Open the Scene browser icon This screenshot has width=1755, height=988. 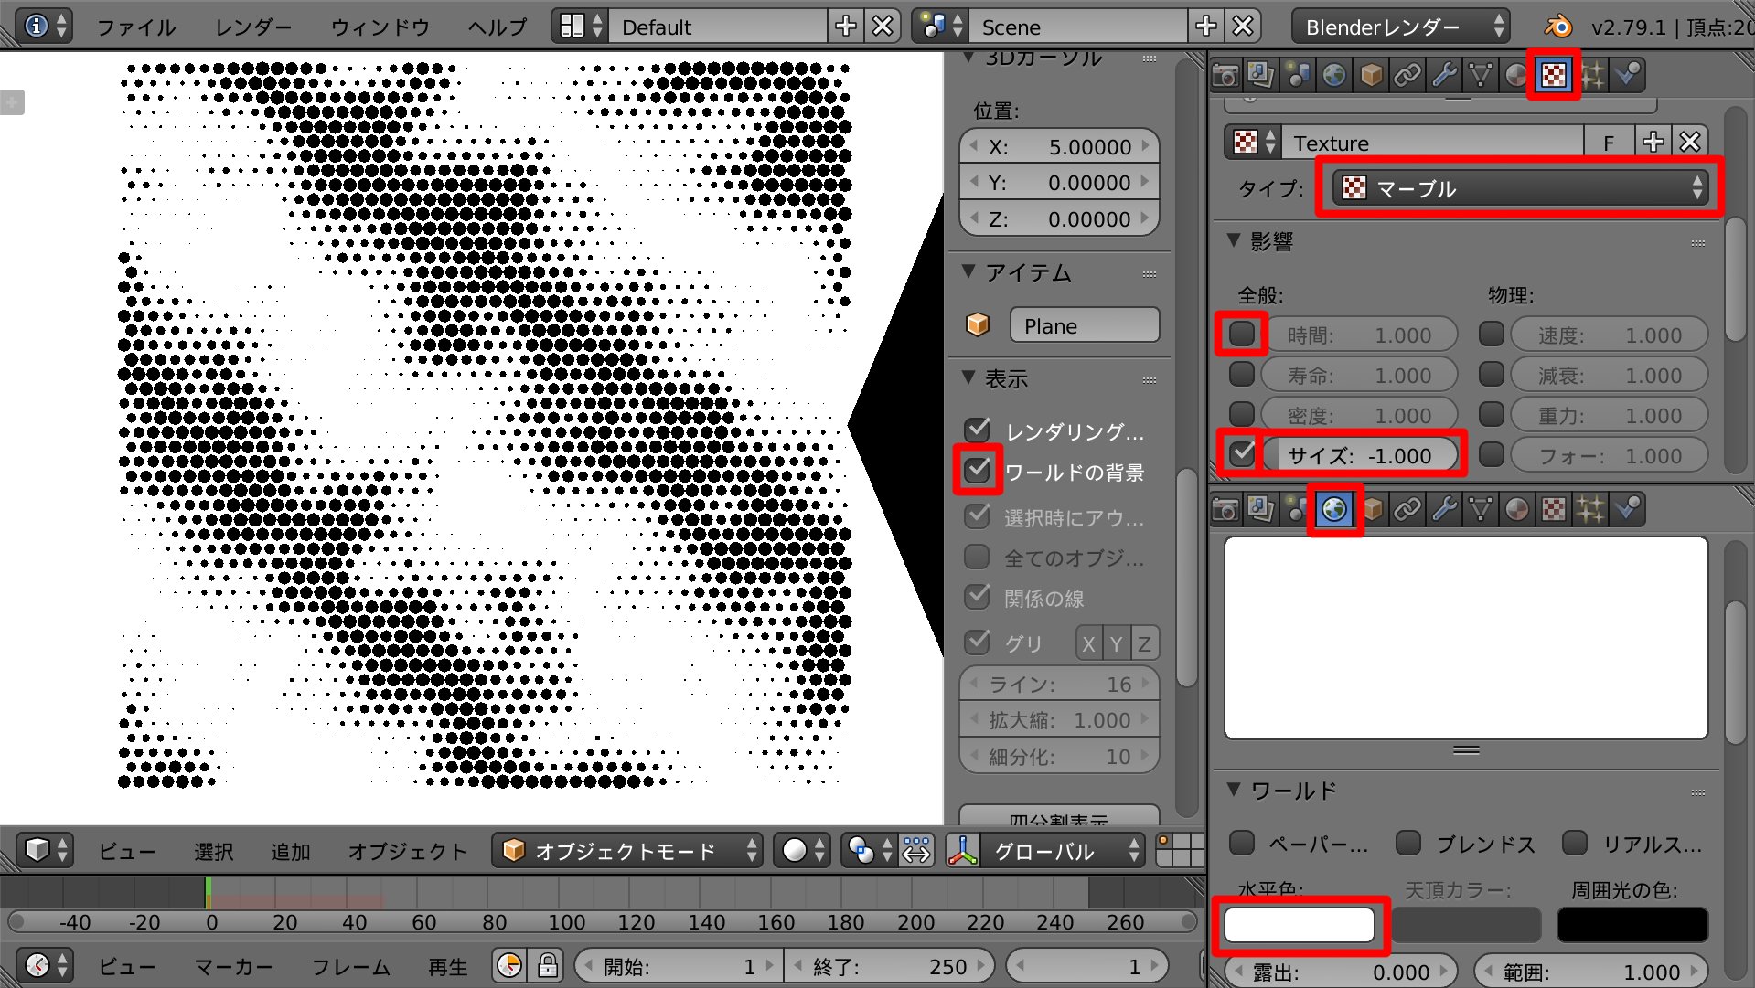[x=941, y=26]
